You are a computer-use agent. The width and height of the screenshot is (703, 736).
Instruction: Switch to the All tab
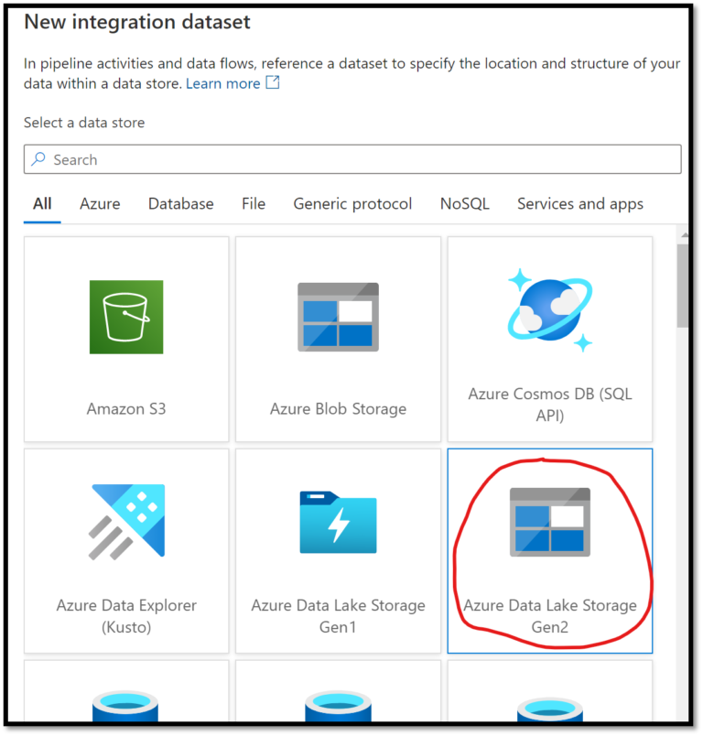42,204
